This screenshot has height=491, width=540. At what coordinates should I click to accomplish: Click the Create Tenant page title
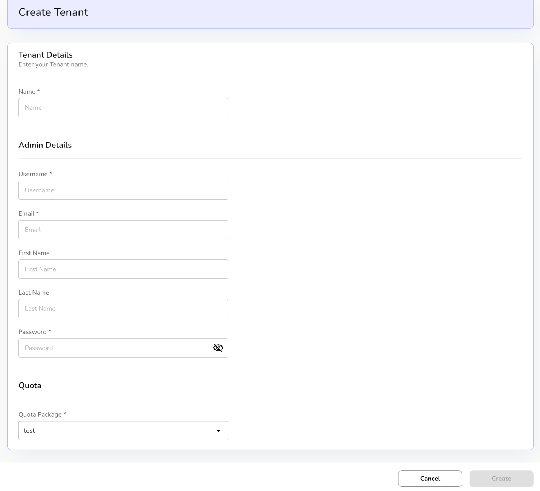(x=53, y=12)
